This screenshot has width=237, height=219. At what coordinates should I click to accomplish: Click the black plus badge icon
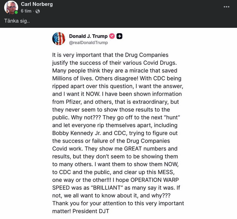pyautogui.click(x=119, y=36)
